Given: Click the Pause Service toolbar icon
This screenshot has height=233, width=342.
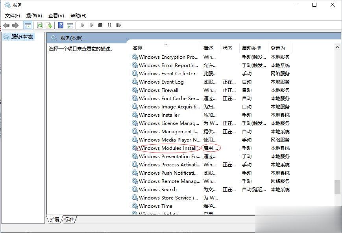Looking at the screenshot, I should (109, 25).
